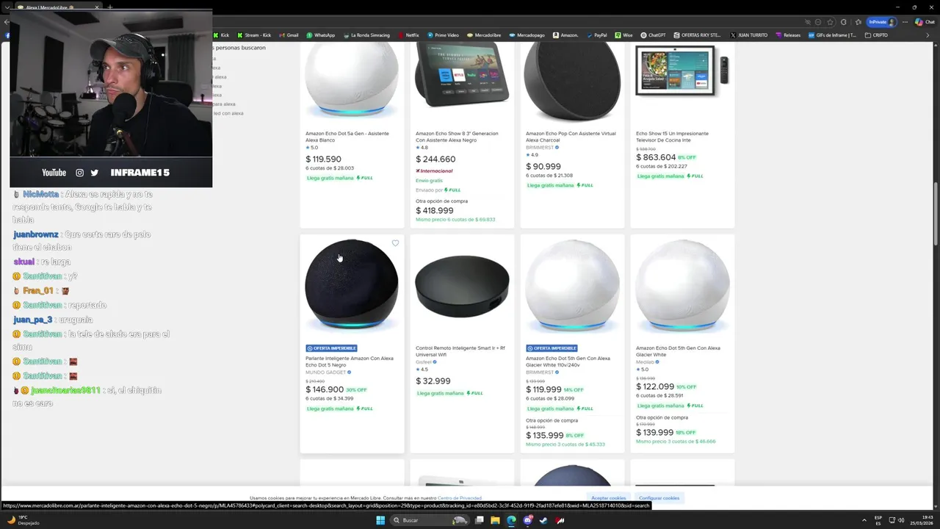The image size is (940, 529).
Task: Open the Netflix bookmark
Action: point(408,35)
